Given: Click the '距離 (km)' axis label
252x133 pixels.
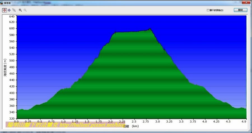Looking at the screenshot, I should (131, 126).
